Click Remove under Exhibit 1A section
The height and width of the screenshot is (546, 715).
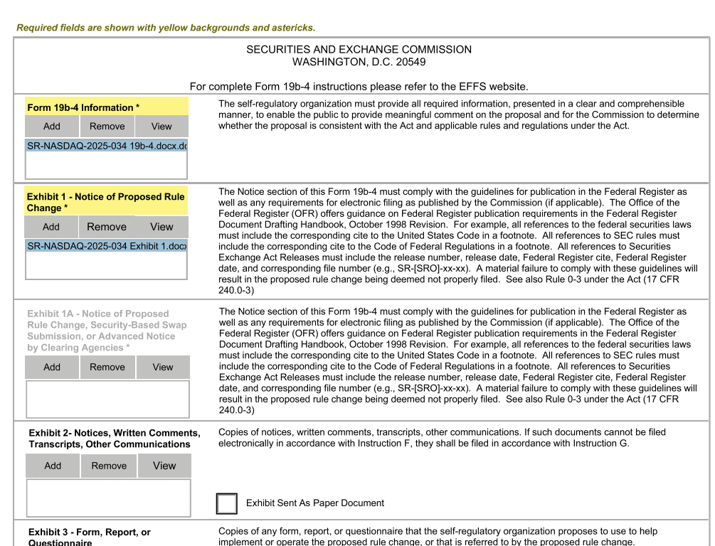(107, 367)
